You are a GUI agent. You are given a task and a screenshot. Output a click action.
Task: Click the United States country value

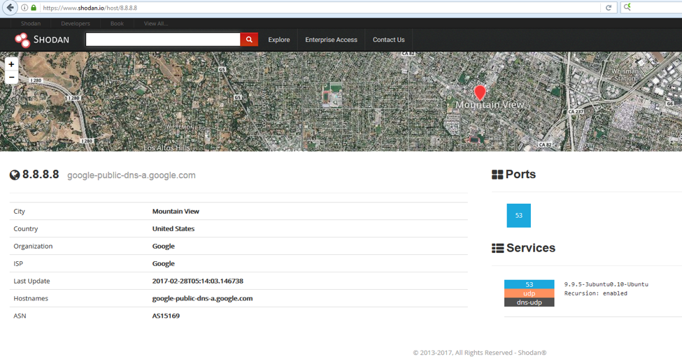[x=173, y=229]
